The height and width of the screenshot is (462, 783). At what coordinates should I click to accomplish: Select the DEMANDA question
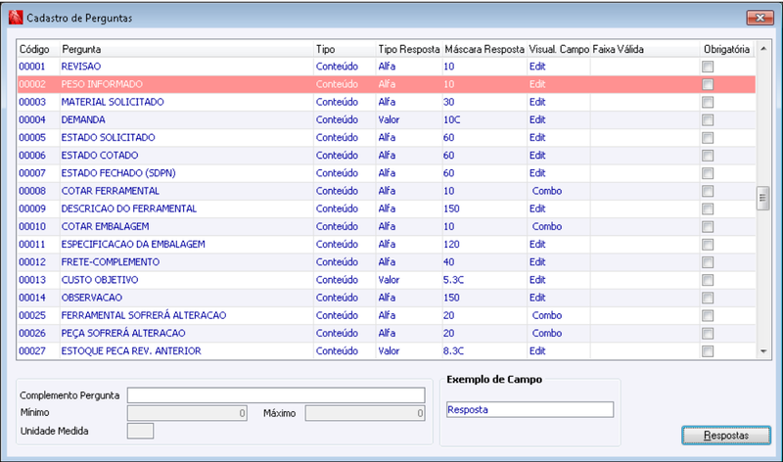[x=386, y=119]
